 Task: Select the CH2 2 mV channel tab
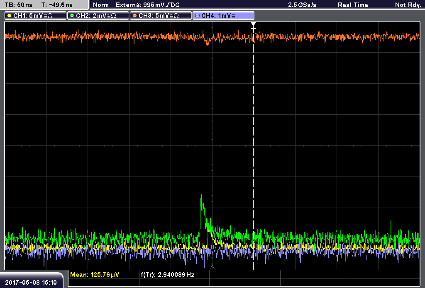[x=98, y=16]
